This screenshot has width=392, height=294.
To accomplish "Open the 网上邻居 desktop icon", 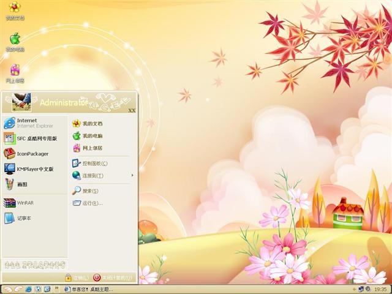I will point(15,73).
